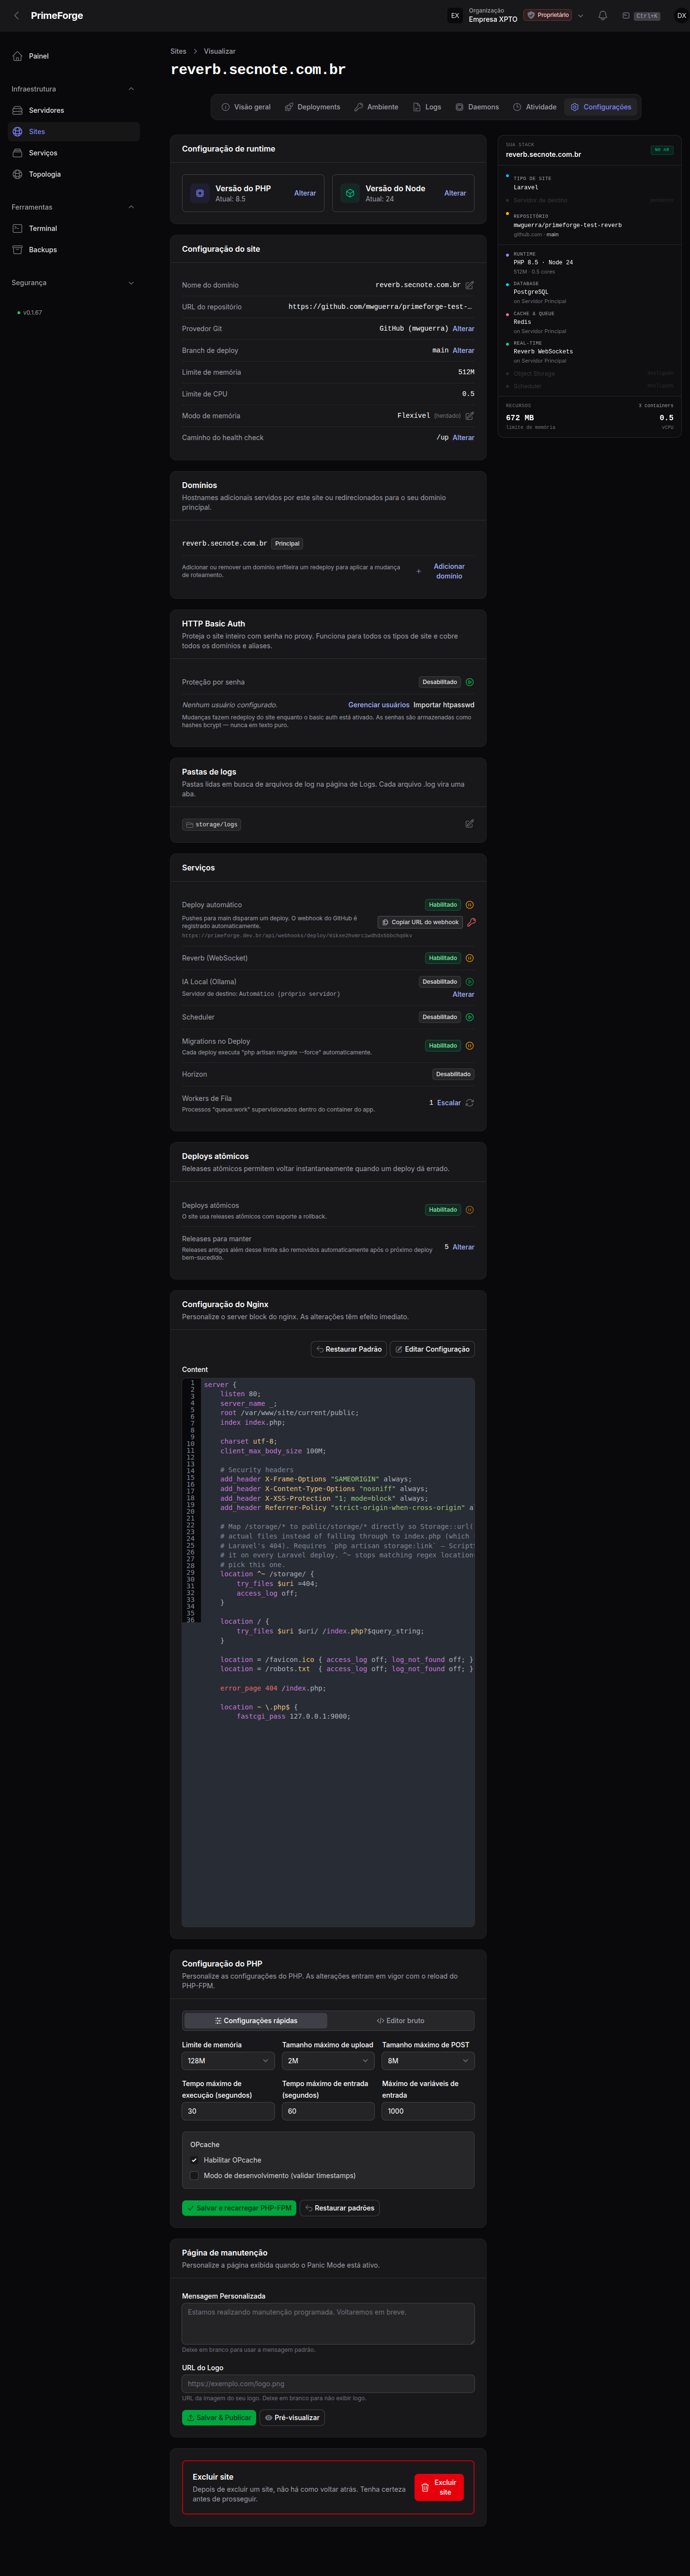Viewport: 690px width, 2576px height.
Task: Click Alterar for Versão do Node
Action: [455, 193]
